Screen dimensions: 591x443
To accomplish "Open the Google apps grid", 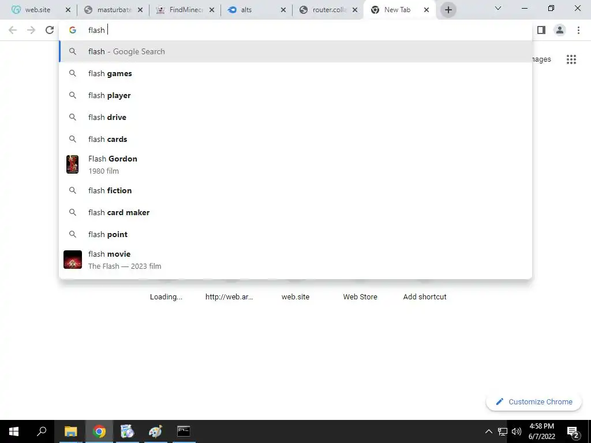I will point(571,59).
